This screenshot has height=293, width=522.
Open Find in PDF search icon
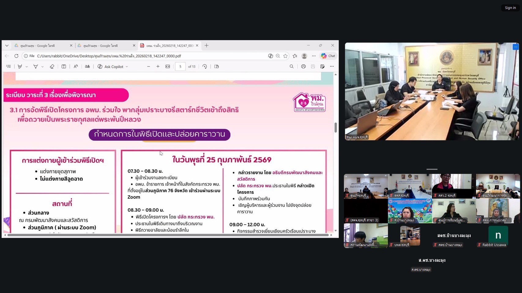click(x=292, y=67)
